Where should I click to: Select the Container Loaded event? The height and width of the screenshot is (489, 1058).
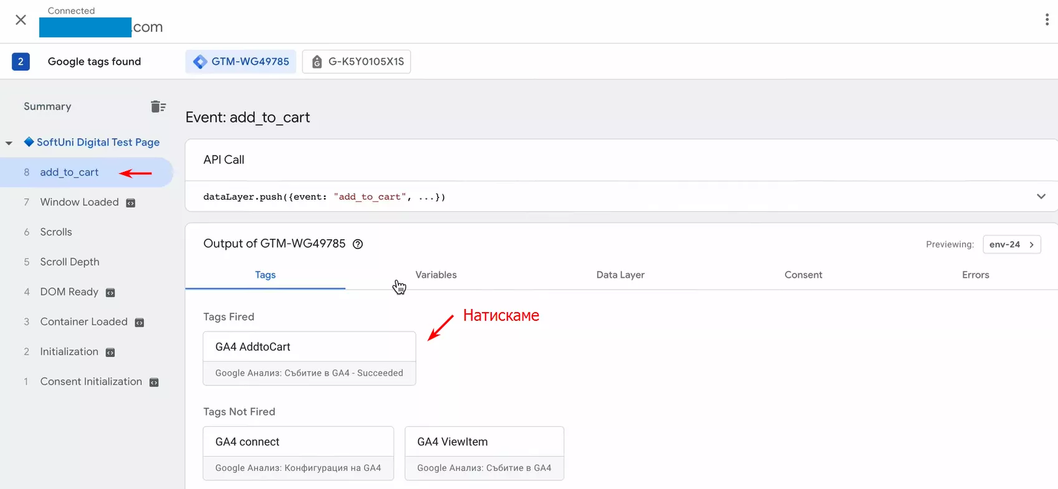point(84,321)
